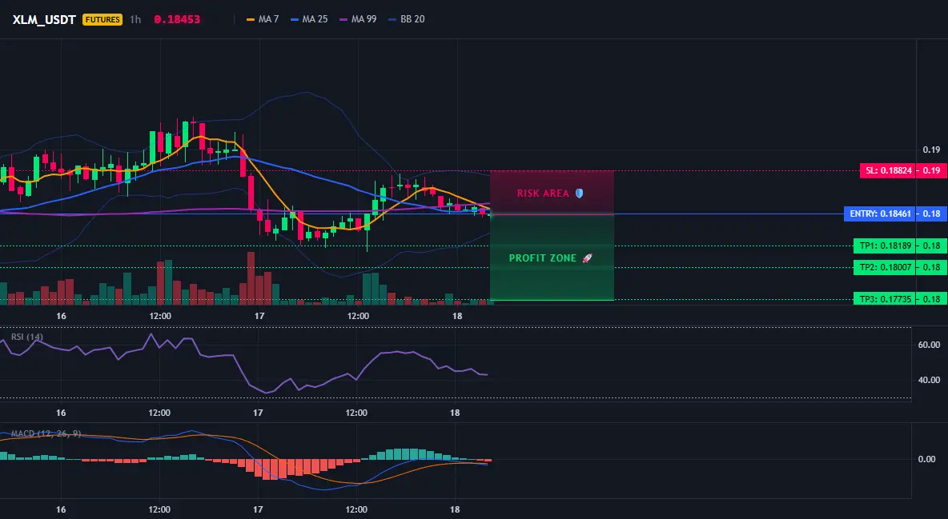948x519 pixels.
Task: Click date 17 on the RSI time axis
Action: [x=258, y=413]
